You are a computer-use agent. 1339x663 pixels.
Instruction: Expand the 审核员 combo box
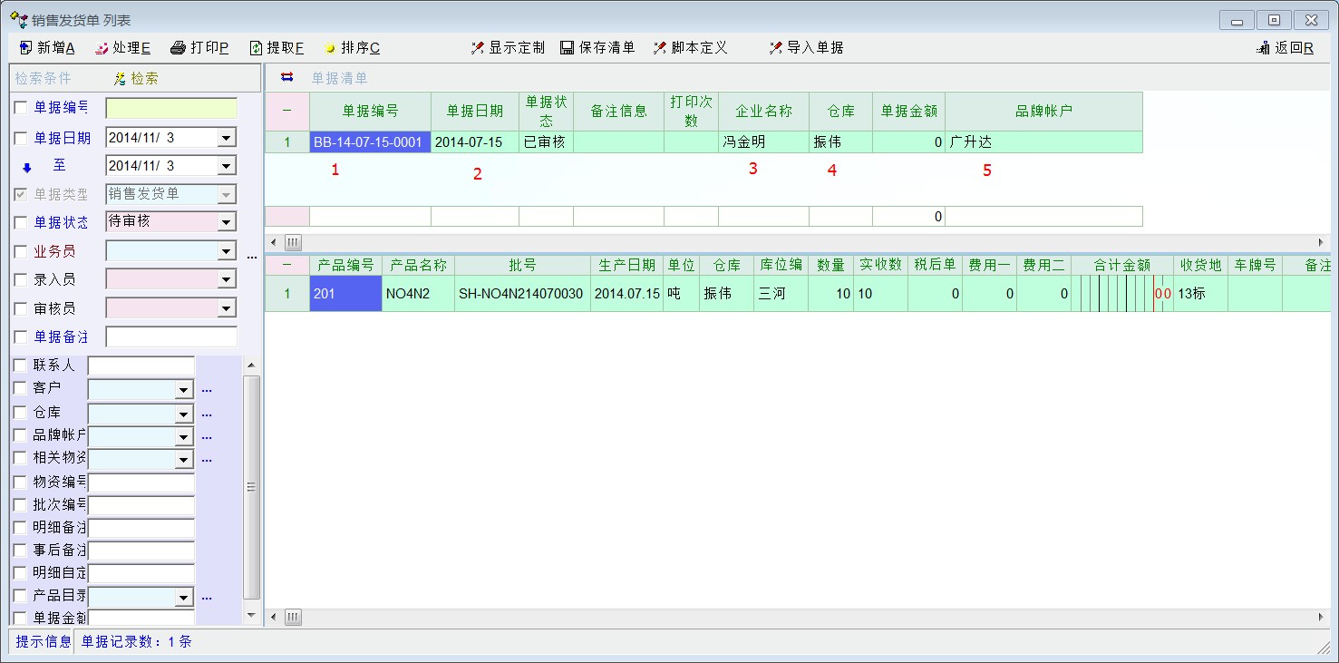click(227, 309)
